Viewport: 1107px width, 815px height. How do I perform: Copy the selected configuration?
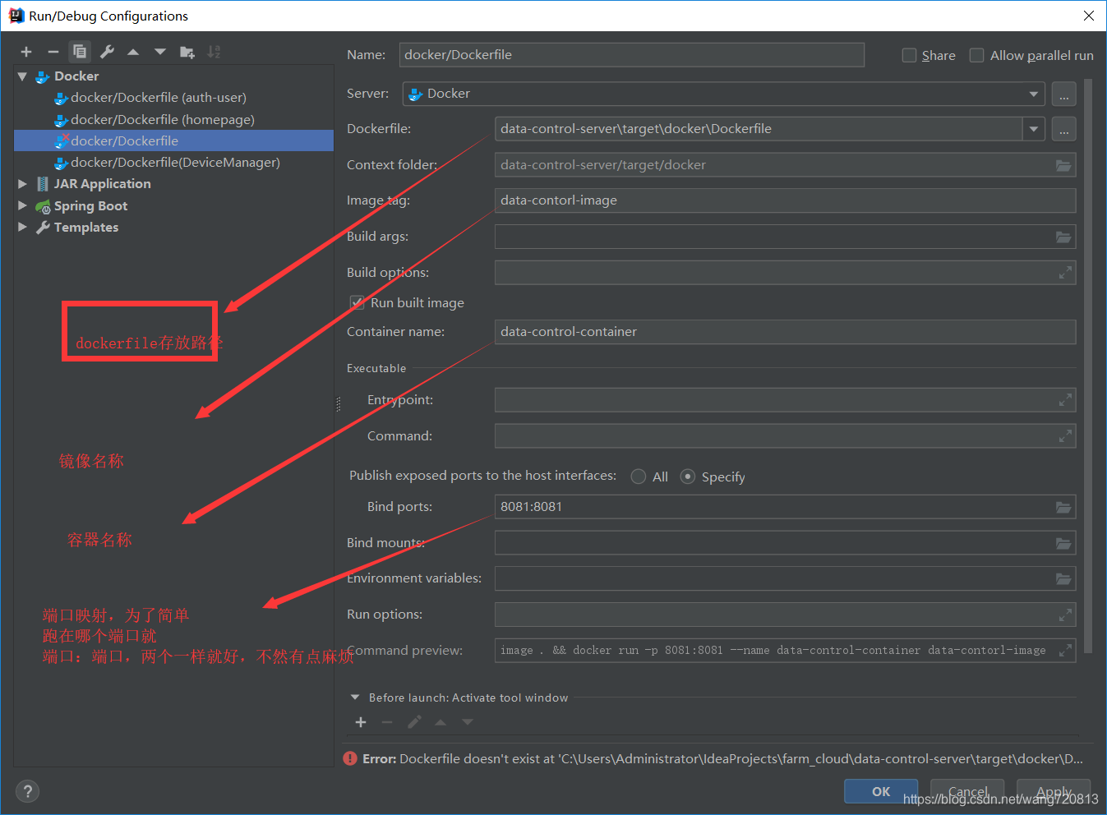pos(80,52)
